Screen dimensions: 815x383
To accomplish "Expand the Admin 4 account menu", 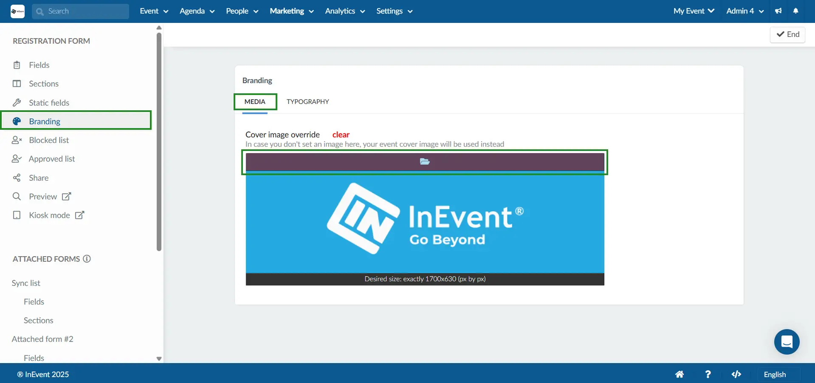I will [745, 11].
